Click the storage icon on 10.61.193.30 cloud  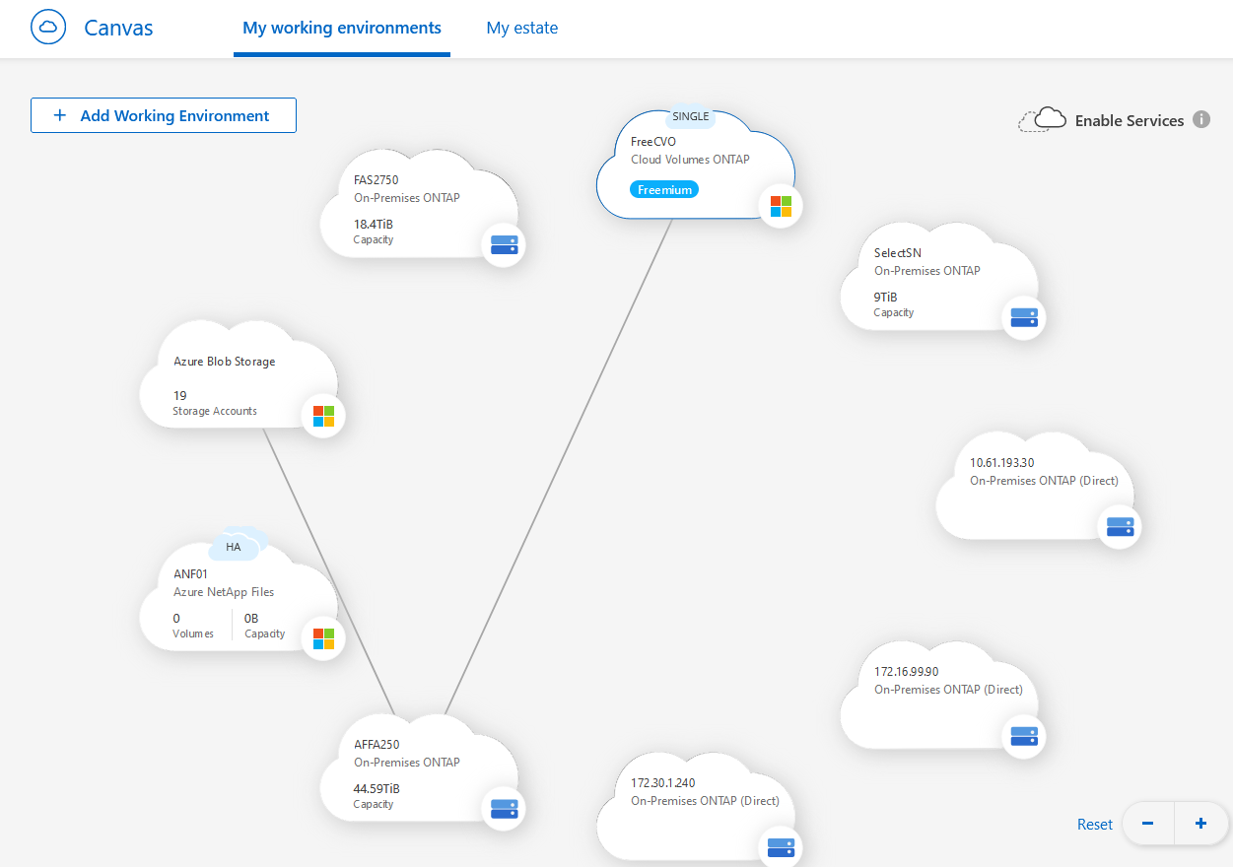[1120, 526]
